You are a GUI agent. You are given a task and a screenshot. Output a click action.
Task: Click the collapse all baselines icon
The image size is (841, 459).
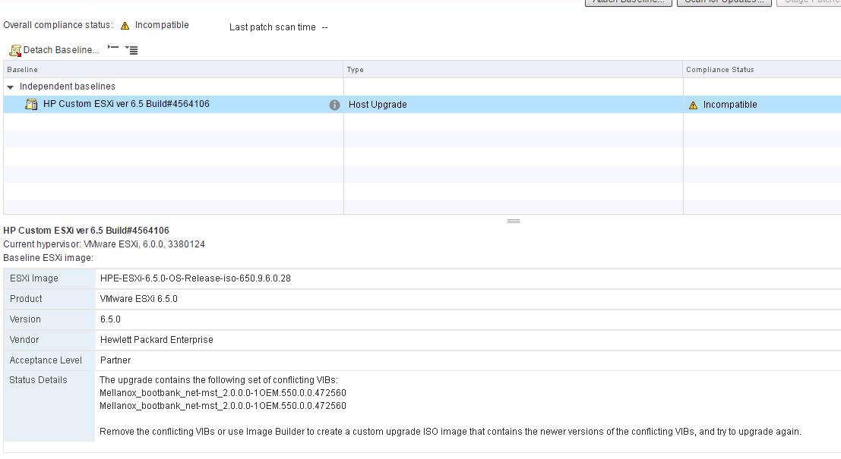pyautogui.click(x=113, y=49)
